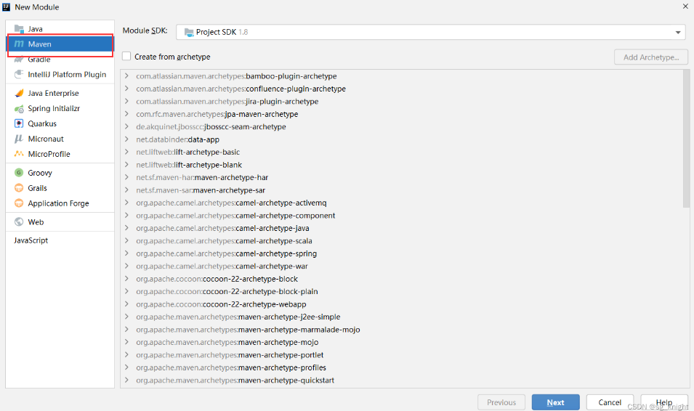The height and width of the screenshot is (411, 694).
Task: Select cocoon-22-archetype-block row
Action: [402, 279]
